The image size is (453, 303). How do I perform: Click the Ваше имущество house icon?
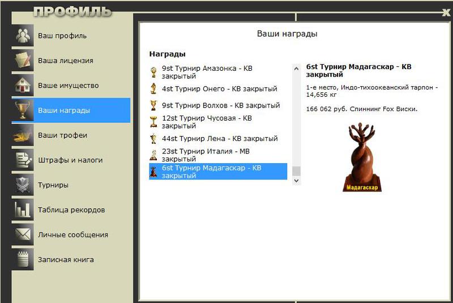click(23, 85)
